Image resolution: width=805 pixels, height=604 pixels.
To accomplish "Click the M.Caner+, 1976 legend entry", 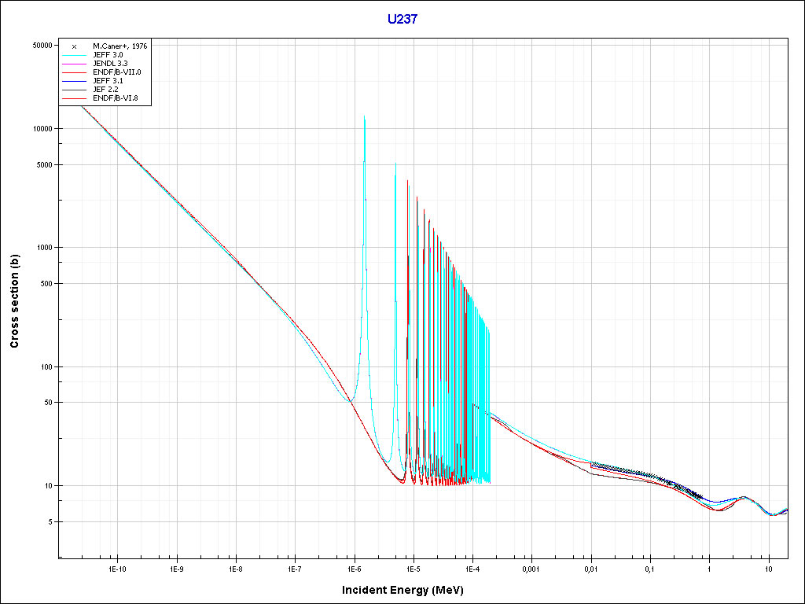I will (x=119, y=46).
